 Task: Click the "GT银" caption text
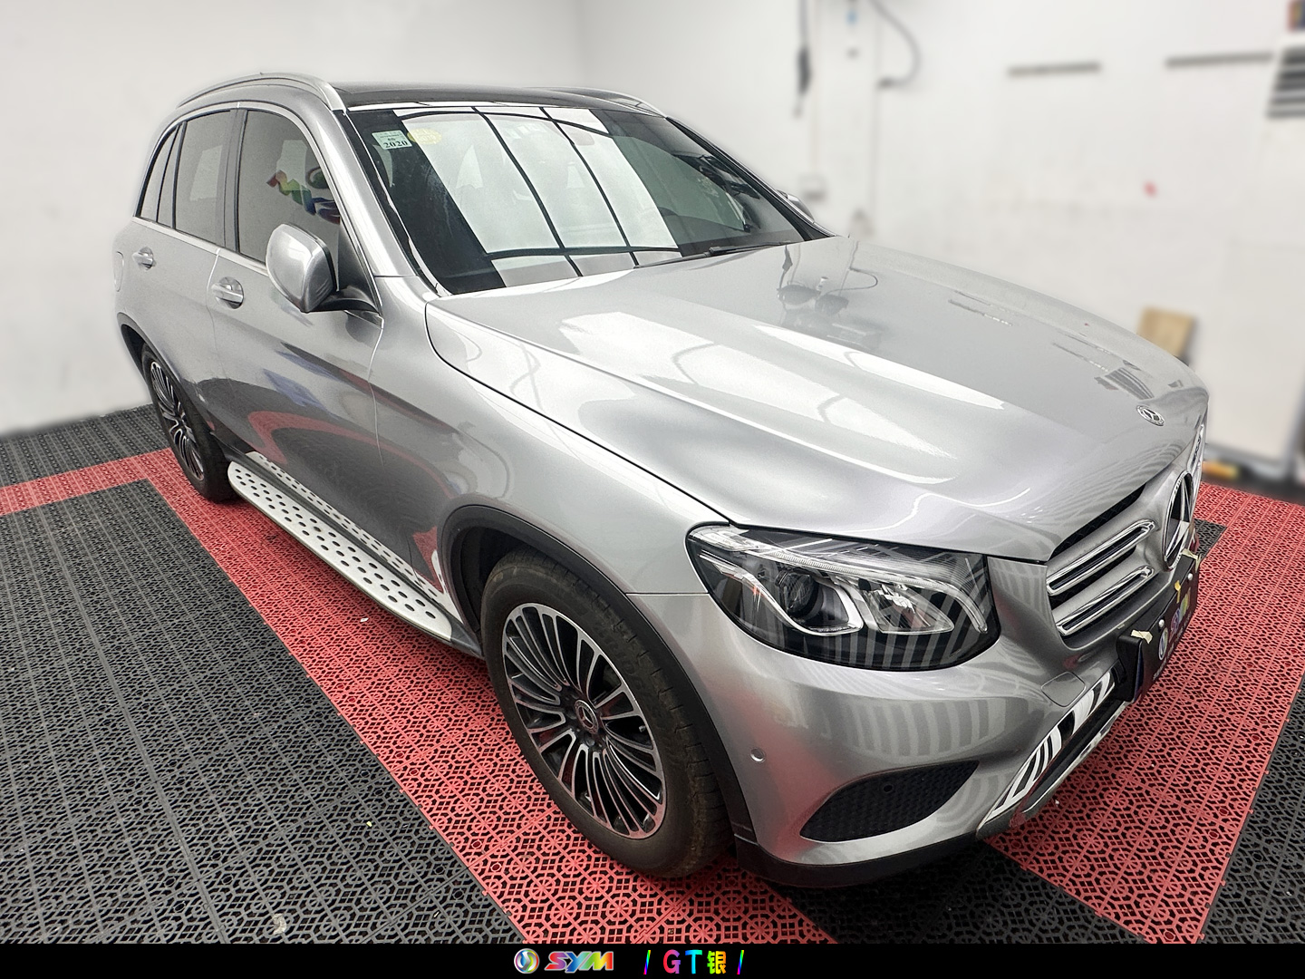[694, 962]
